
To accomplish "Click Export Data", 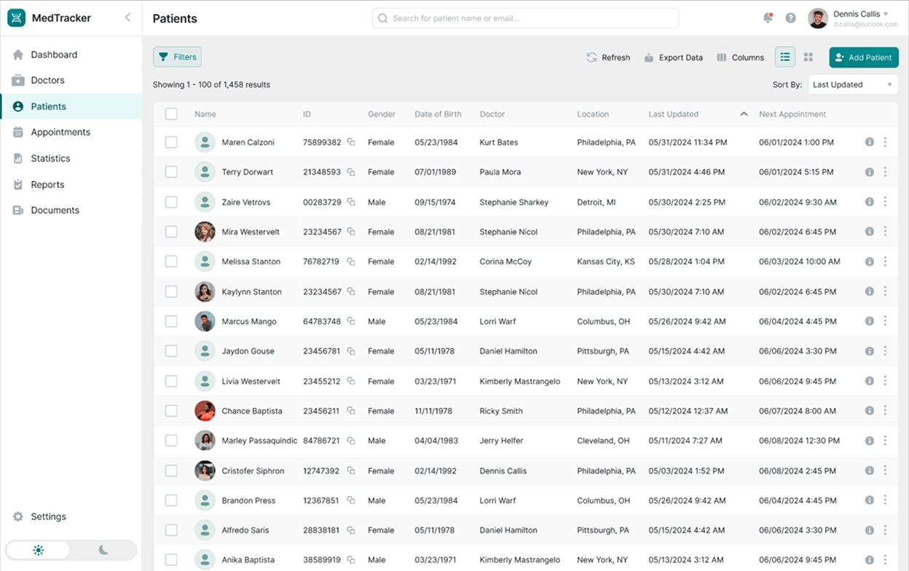I will 673,57.
